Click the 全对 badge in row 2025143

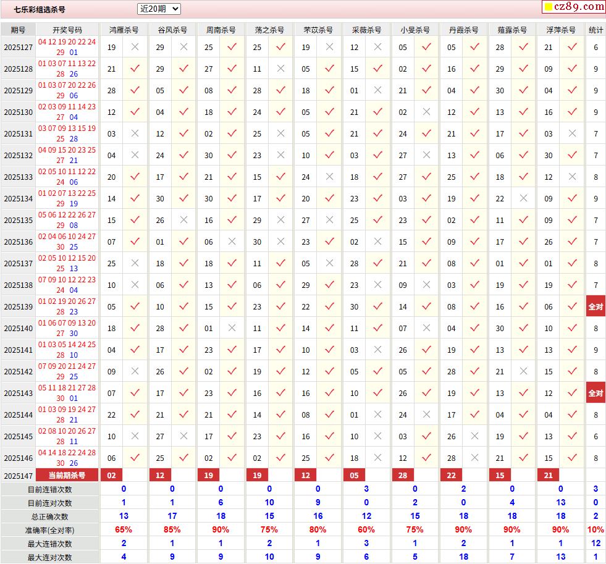tap(595, 393)
